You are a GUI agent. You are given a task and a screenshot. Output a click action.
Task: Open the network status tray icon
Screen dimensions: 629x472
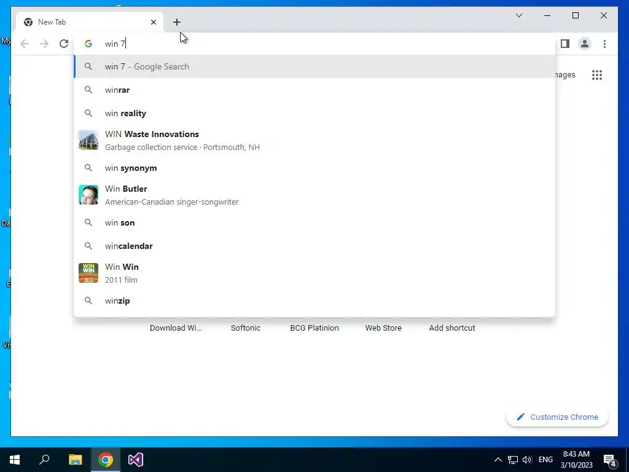tap(513, 460)
